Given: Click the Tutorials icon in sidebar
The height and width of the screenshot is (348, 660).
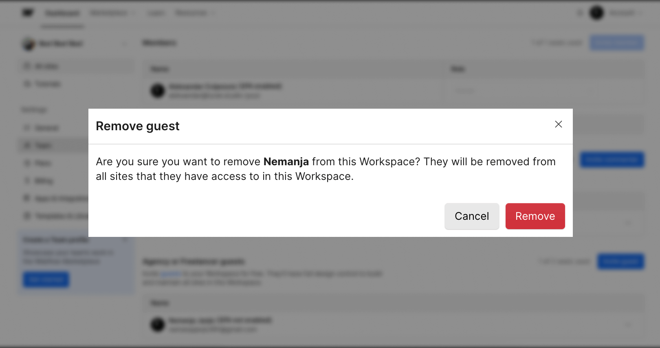Looking at the screenshot, I should (x=27, y=84).
